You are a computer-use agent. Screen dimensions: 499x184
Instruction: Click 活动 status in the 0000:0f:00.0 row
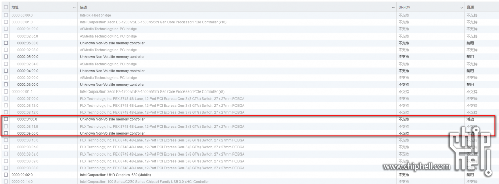pyautogui.click(x=470, y=119)
